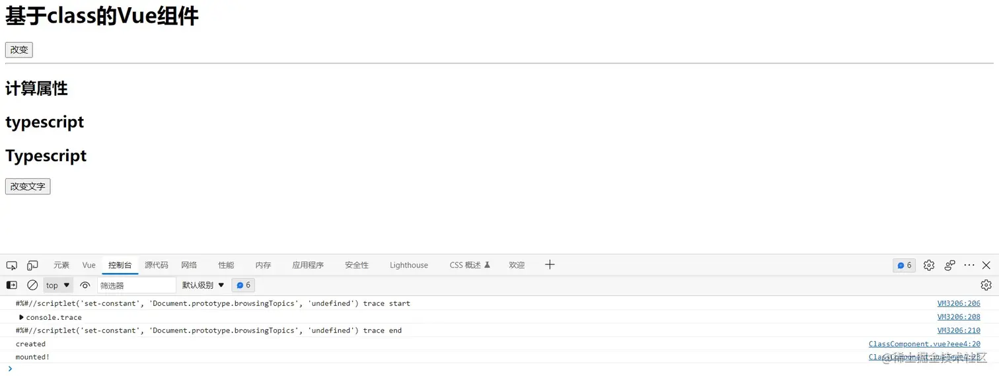Activate the inspect element picker icon
This screenshot has width=999, height=376.
[12, 265]
